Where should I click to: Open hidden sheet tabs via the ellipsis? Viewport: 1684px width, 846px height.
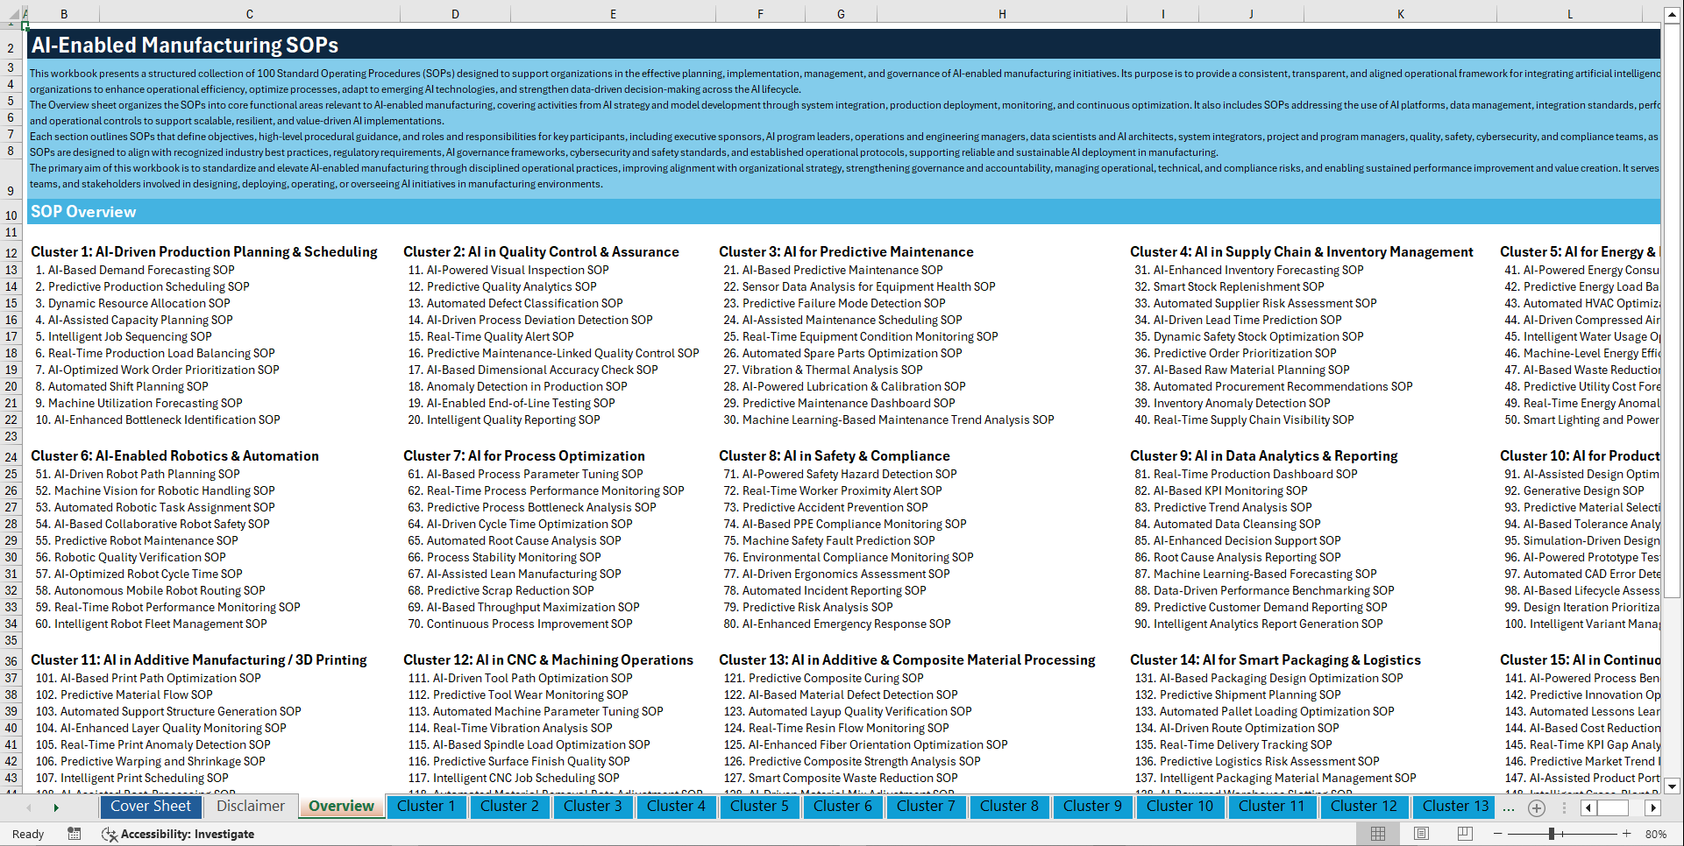(x=1508, y=807)
